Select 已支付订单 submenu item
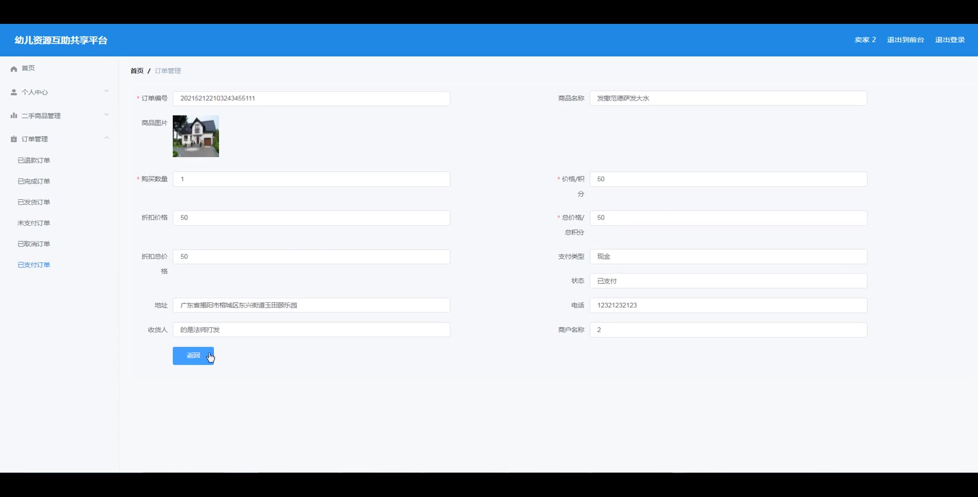Image resolution: width=978 pixels, height=497 pixels. [x=34, y=265]
